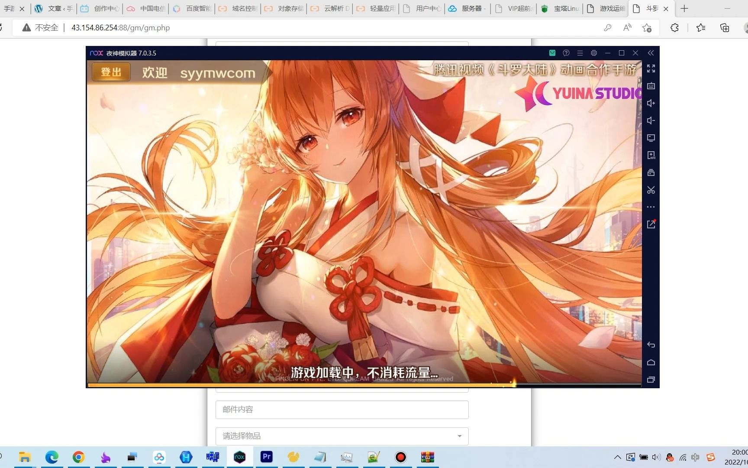Open a new browser tab
The height and width of the screenshot is (468, 748).
(684, 9)
